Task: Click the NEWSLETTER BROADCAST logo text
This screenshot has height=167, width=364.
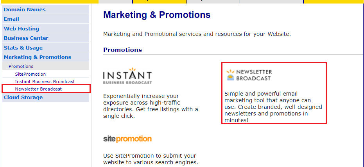Action: pos(253,75)
